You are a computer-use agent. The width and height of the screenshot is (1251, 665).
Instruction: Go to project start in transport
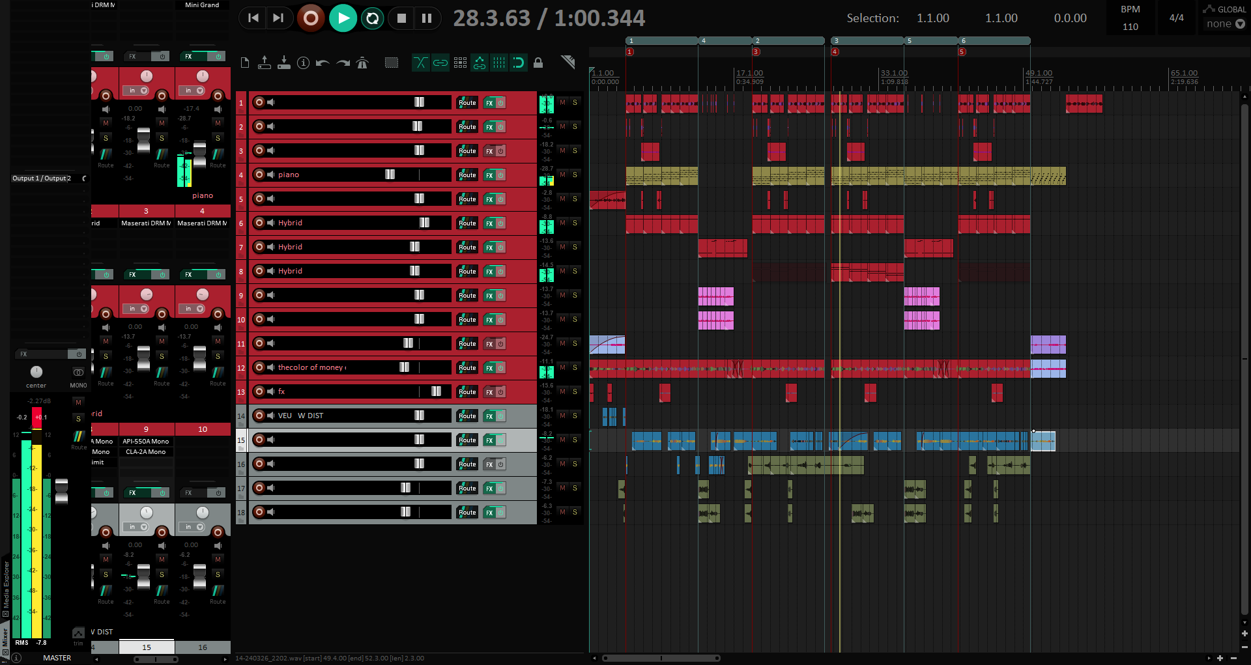tap(253, 18)
